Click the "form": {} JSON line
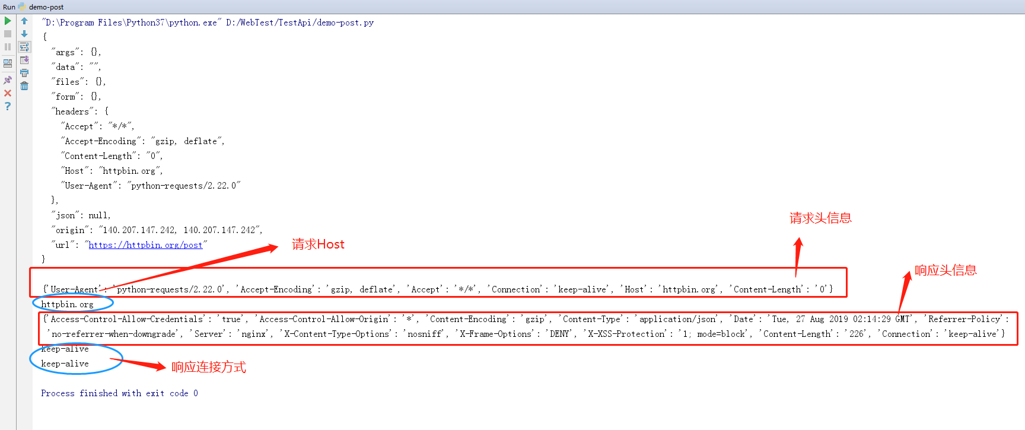Image resolution: width=1025 pixels, height=430 pixels. click(76, 97)
